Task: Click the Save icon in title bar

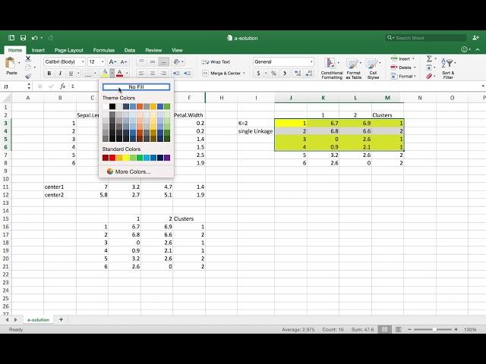Action: 24,38
